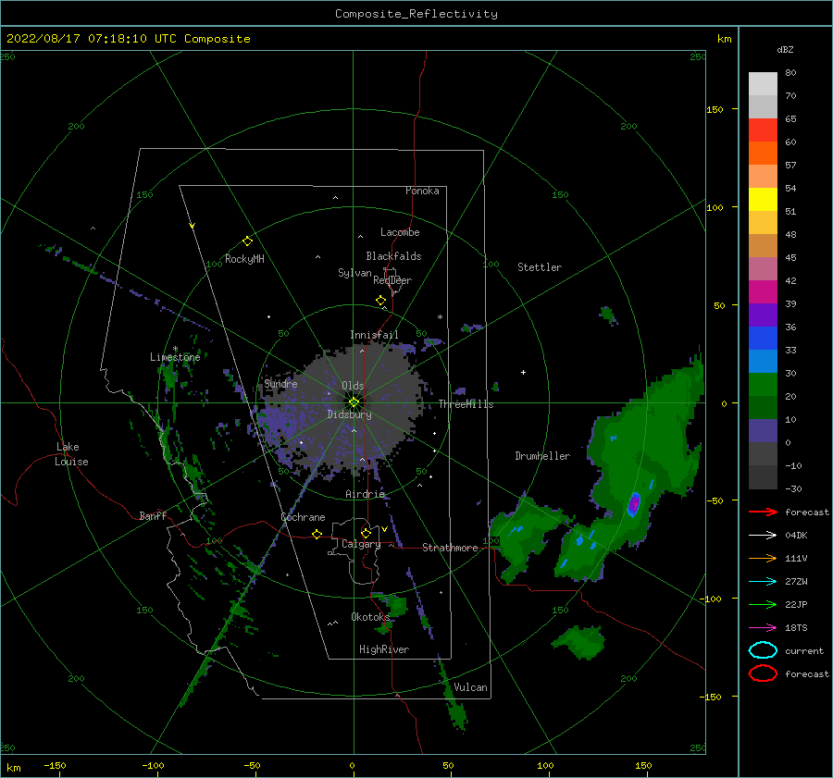Click the red forecast arrow icon

coord(763,512)
